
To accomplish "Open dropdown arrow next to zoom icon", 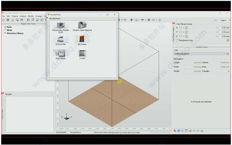I will coord(139,20).
